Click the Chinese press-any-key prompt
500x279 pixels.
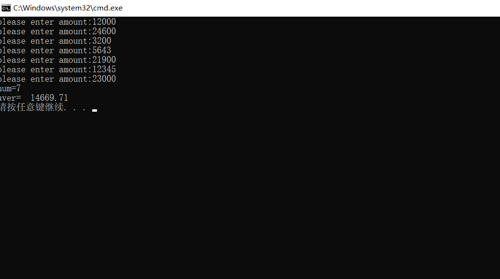click(42, 107)
